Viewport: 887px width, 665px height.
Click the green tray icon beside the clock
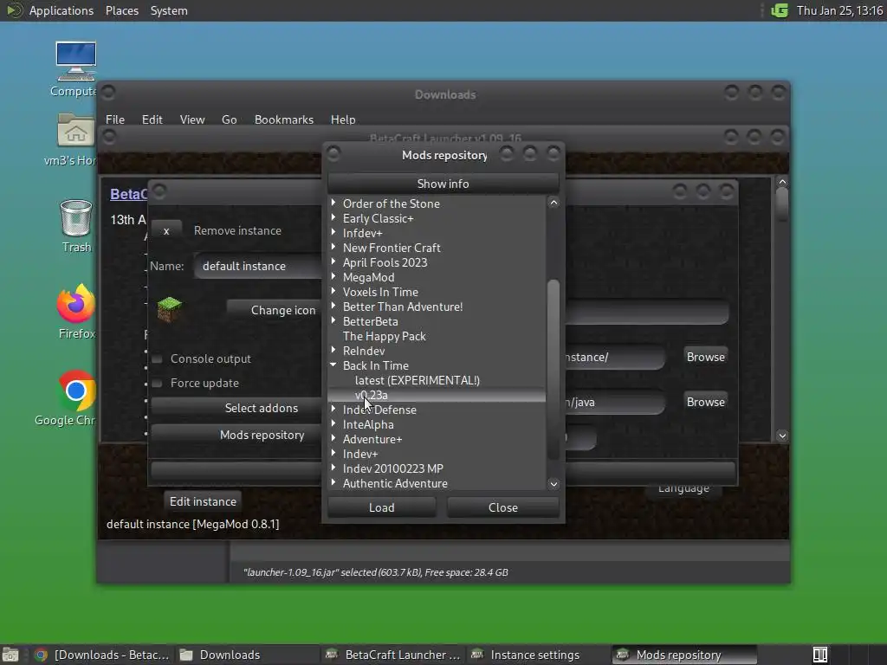[x=780, y=10]
